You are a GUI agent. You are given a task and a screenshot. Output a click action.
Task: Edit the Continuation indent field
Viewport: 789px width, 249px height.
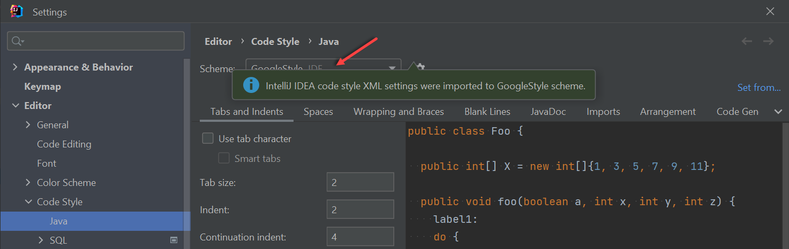pos(360,237)
